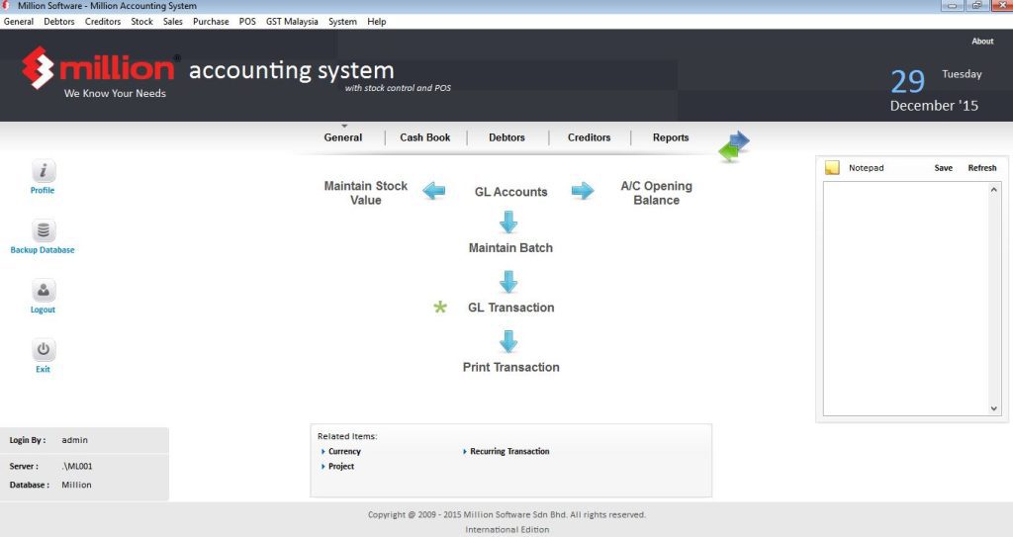Switch to the Reports tab
This screenshot has width=1013, height=537.
coord(671,137)
